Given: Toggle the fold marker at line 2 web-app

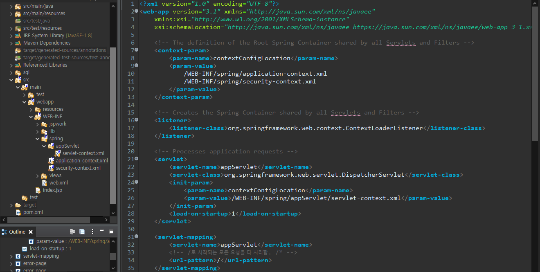Looking at the screenshot, I should pyautogui.click(x=137, y=11).
